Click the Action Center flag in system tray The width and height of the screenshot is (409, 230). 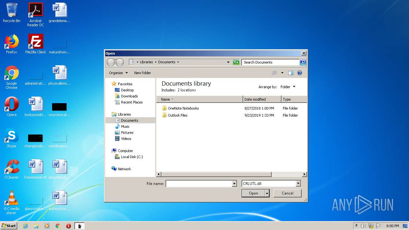click(x=379, y=226)
